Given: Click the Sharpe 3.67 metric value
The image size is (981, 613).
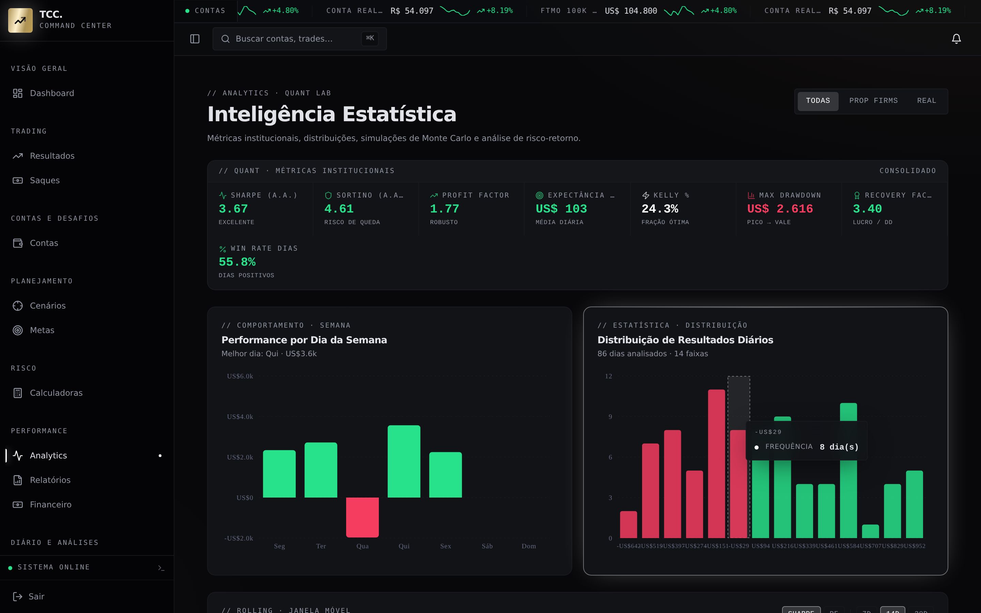Looking at the screenshot, I should [x=233, y=209].
